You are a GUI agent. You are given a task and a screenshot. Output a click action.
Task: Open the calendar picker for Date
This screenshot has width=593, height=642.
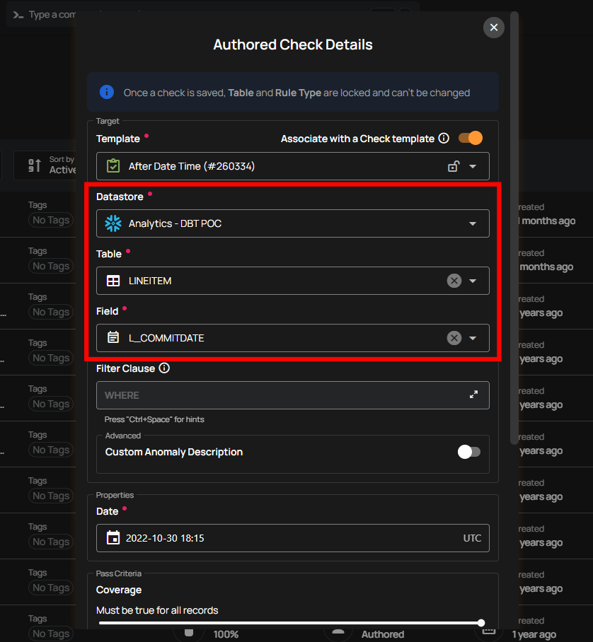(x=113, y=538)
